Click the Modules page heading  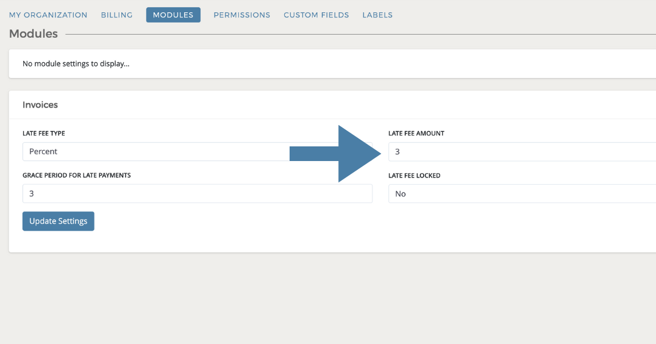[x=34, y=34]
